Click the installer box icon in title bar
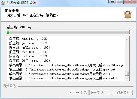 click(3, 2)
